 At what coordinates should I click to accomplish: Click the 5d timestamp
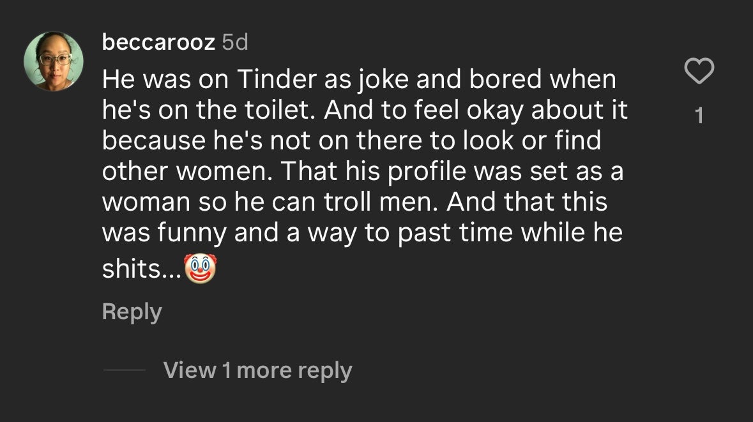(x=234, y=43)
